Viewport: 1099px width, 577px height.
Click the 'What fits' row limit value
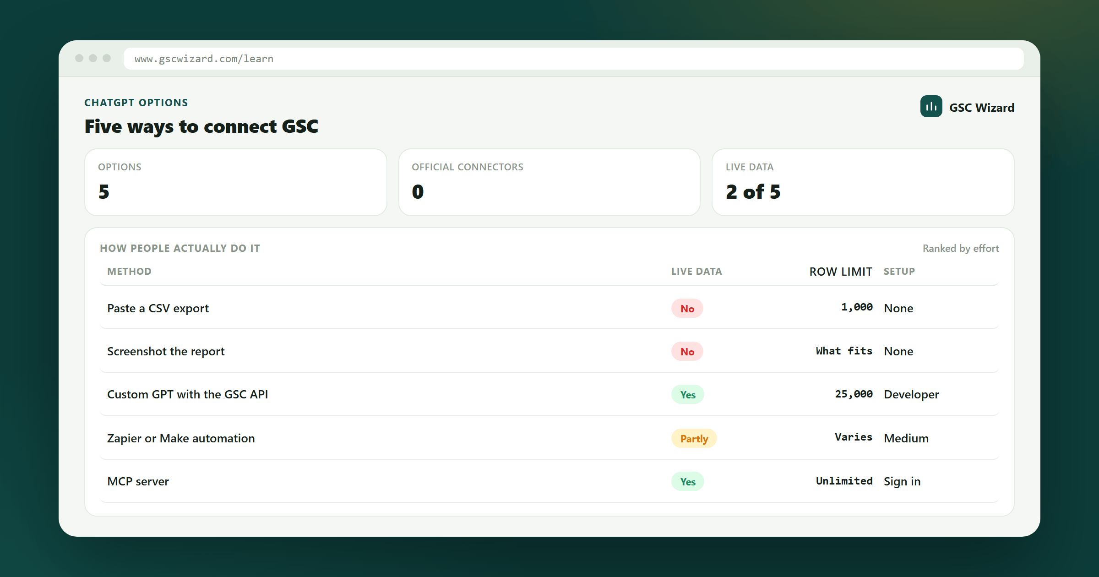844,351
